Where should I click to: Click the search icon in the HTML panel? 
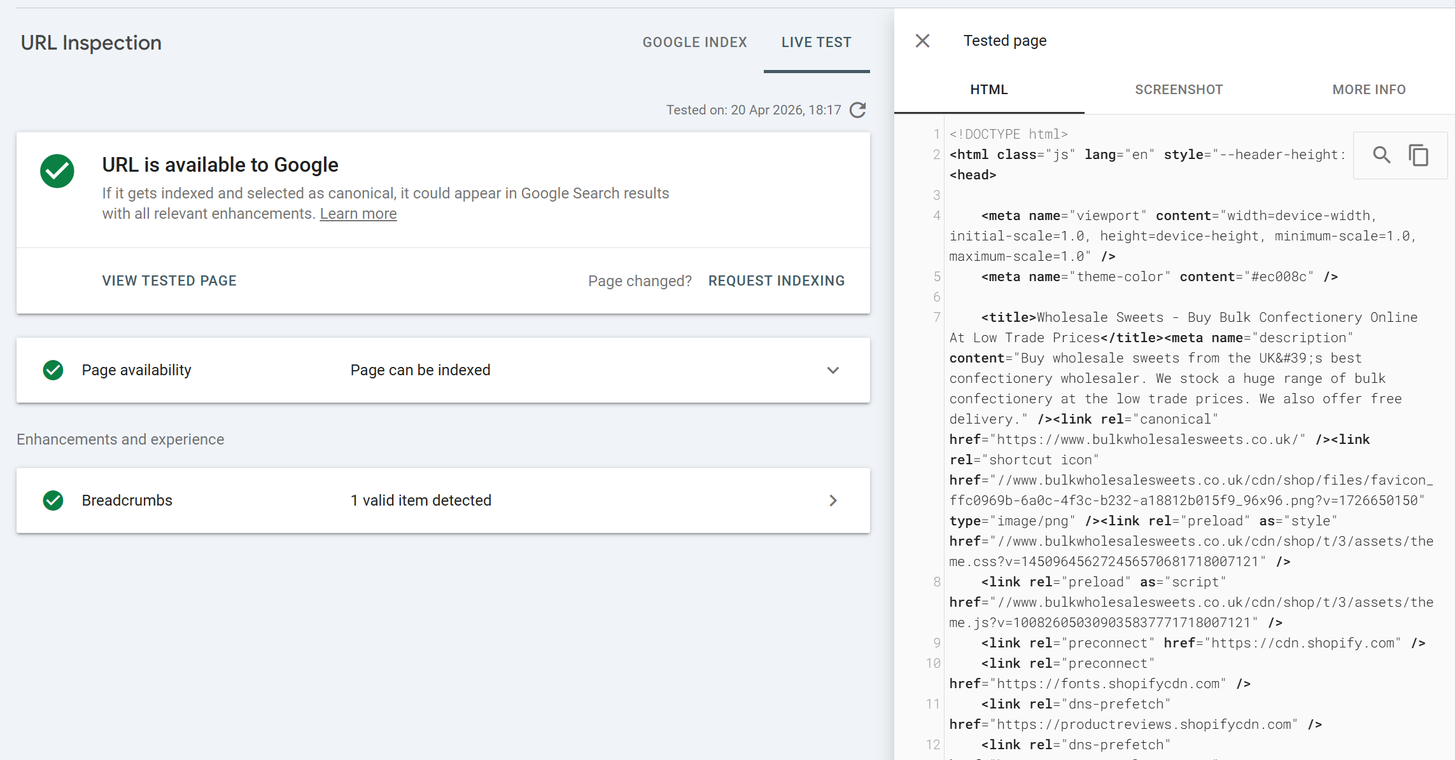tap(1381, 155)
